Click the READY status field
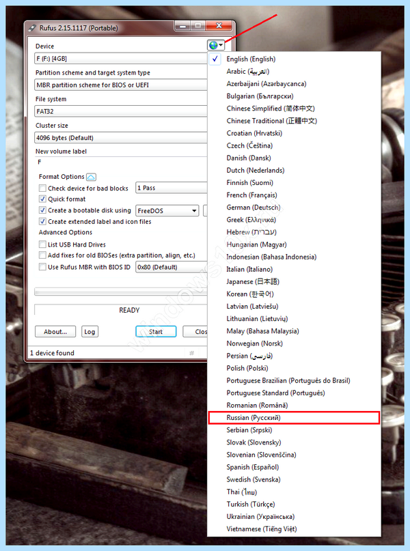This screenshot has height=551, width=410. pyautogui.click(x=121, y=310)
